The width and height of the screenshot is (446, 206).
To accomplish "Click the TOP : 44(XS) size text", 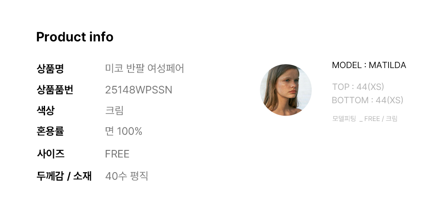I will 358,87.
